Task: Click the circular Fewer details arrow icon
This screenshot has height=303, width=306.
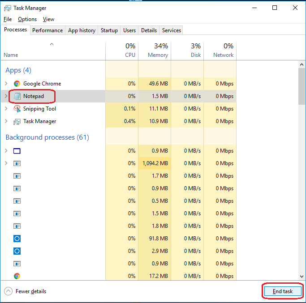Action: tap(9, 291)
